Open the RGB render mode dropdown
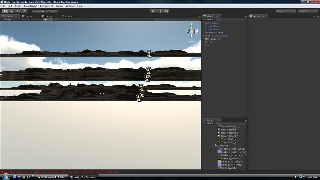 click(30, 19)
